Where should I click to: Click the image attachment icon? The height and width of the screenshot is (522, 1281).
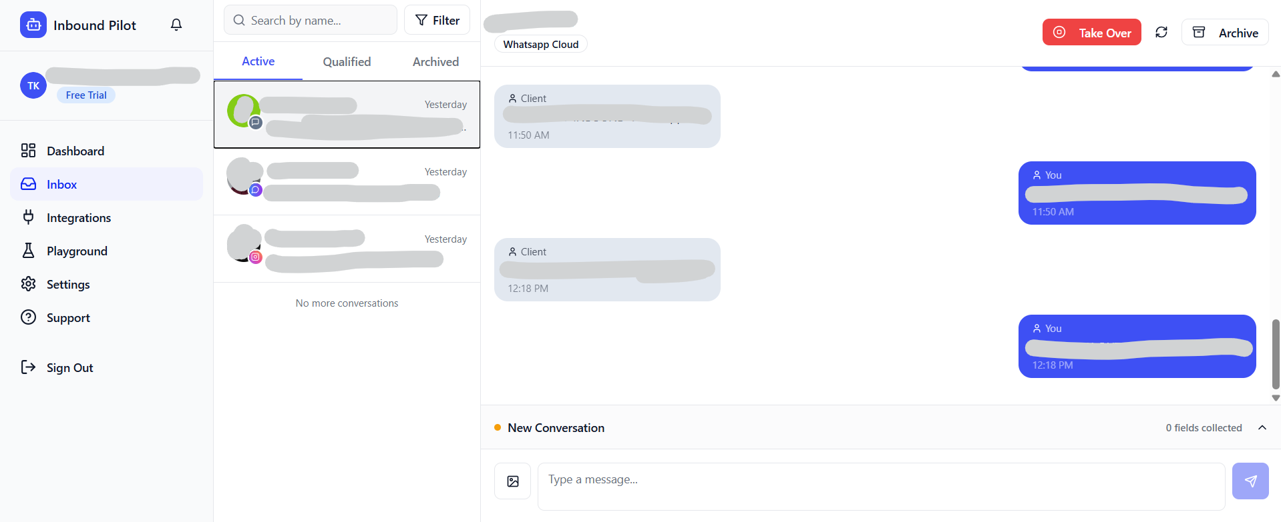(512, 481)
